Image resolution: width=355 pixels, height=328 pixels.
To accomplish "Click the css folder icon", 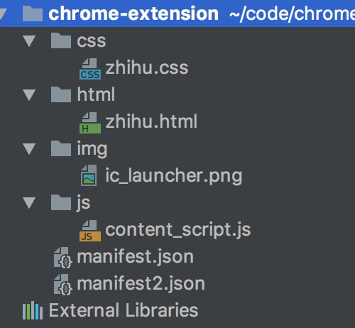I will (x=61, y=40).
